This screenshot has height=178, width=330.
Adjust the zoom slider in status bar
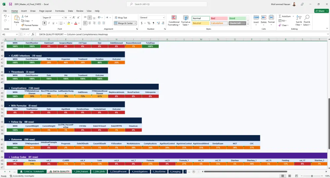[x=312, y=176]
